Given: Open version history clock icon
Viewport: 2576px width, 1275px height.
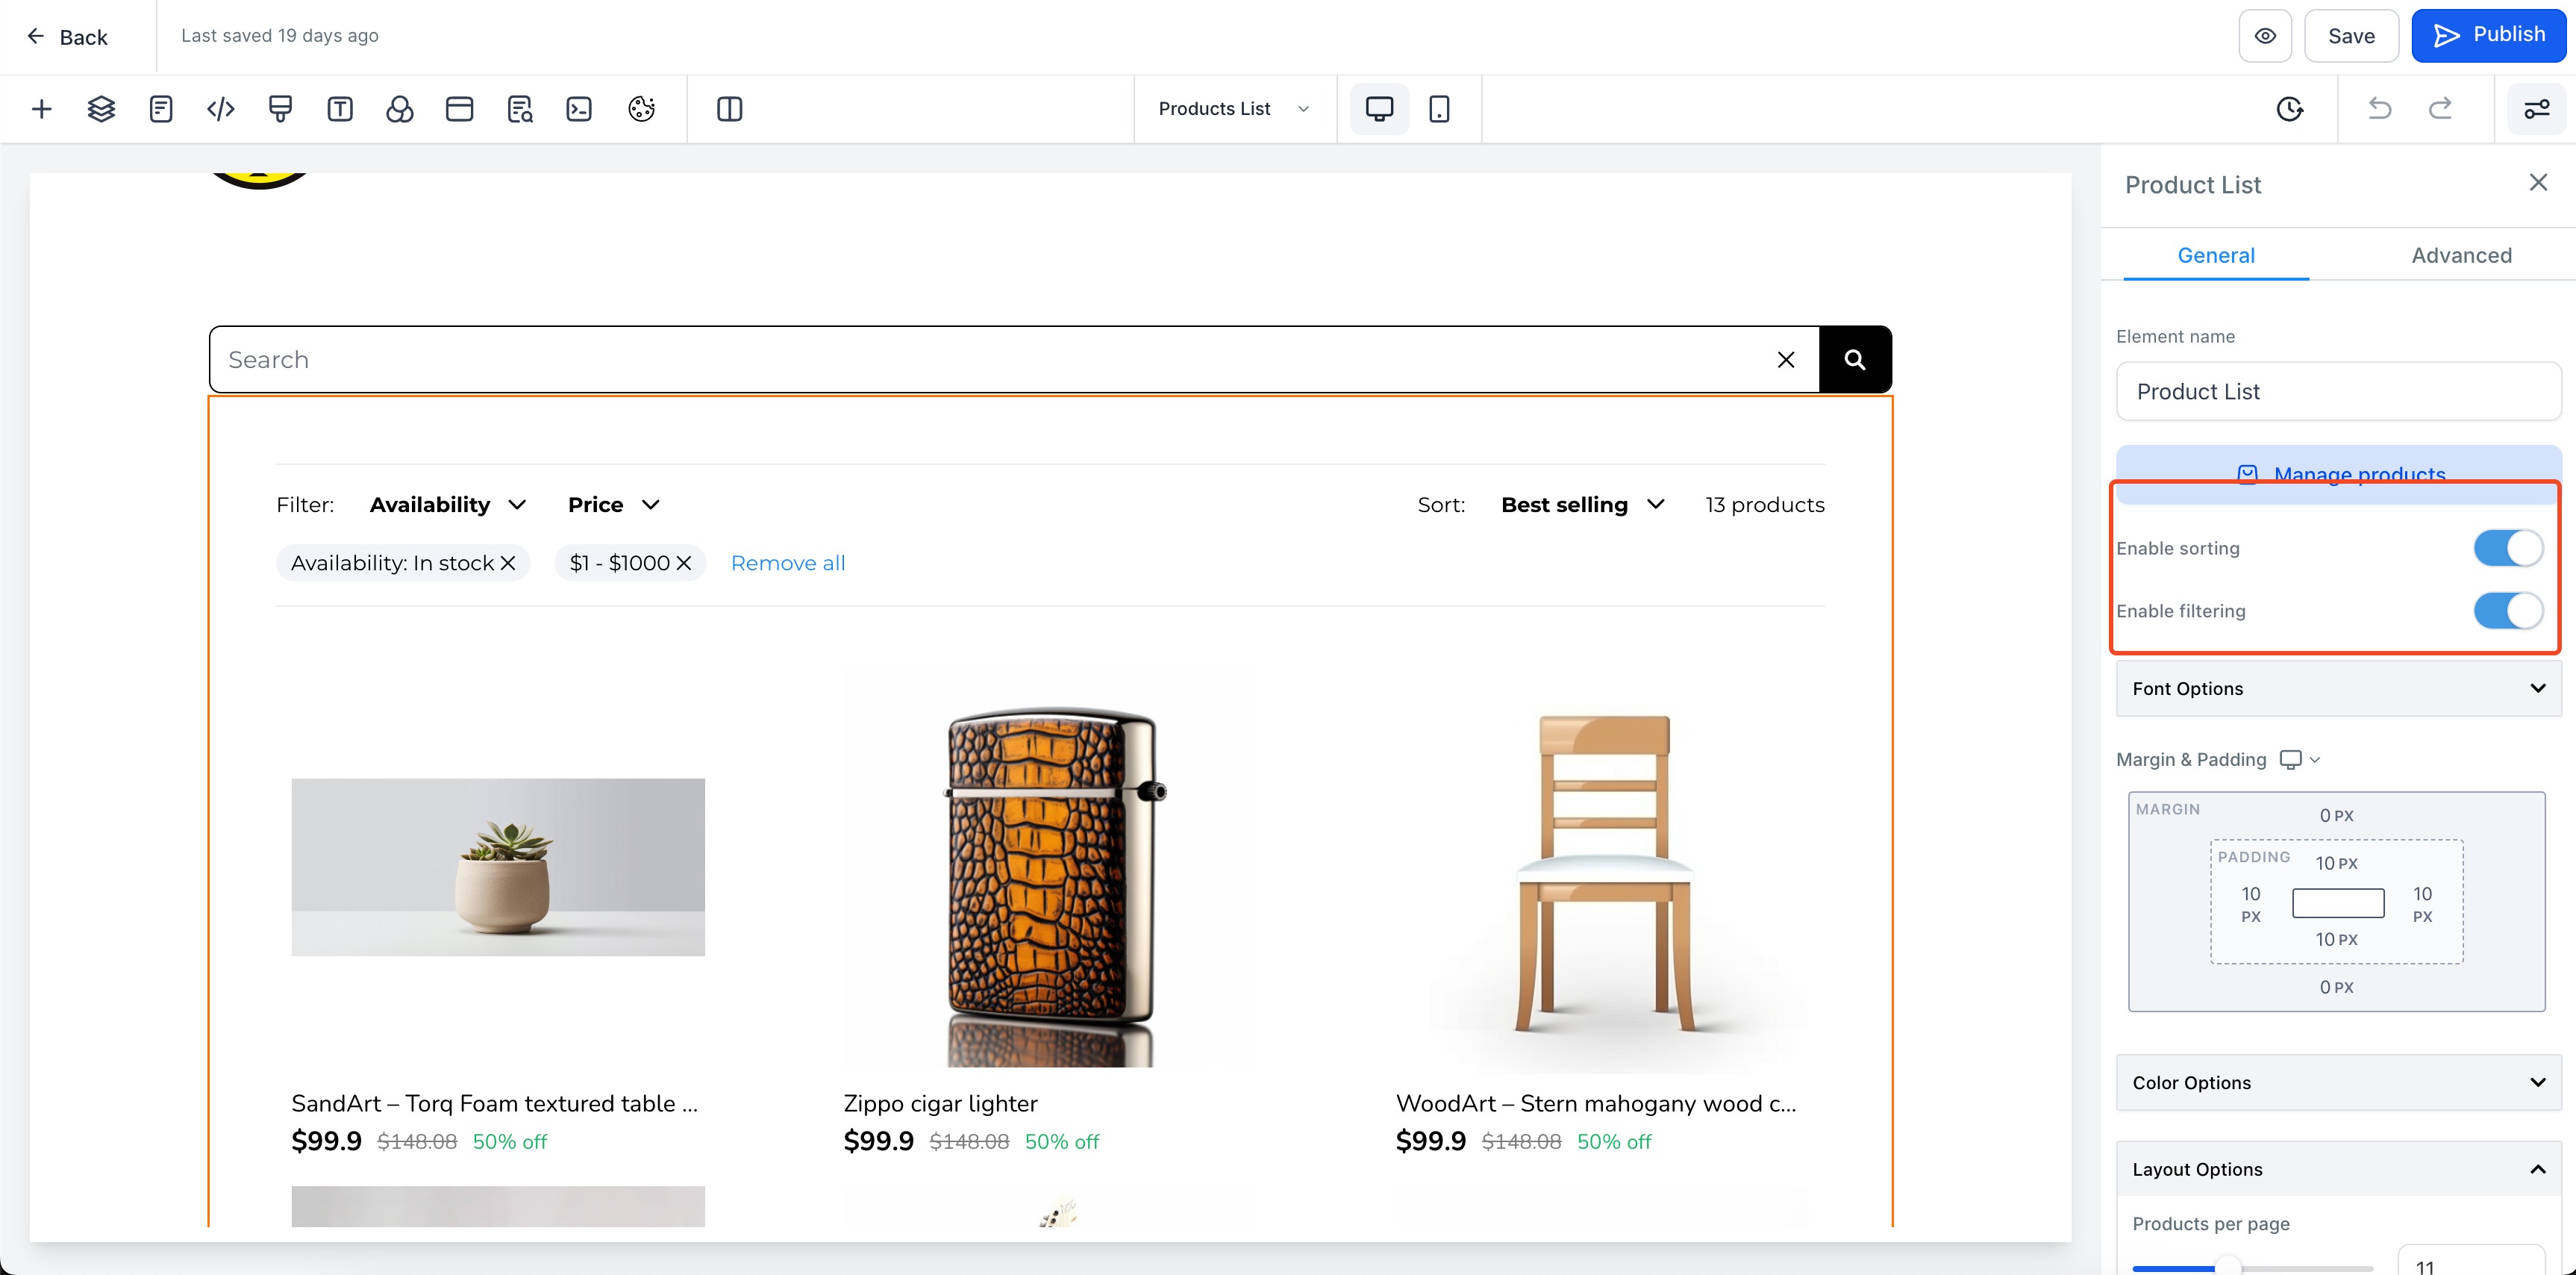Looking at the screenshot, I should (2290, 109).
